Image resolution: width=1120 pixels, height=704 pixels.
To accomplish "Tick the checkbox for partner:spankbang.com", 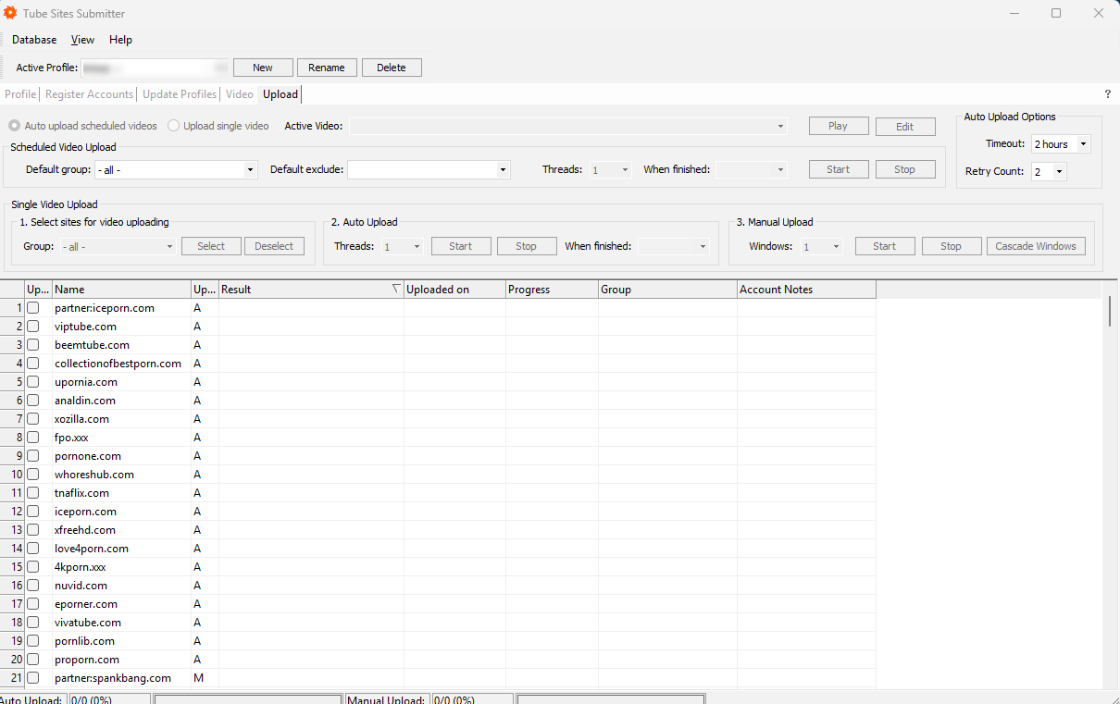I will (33, 678).
